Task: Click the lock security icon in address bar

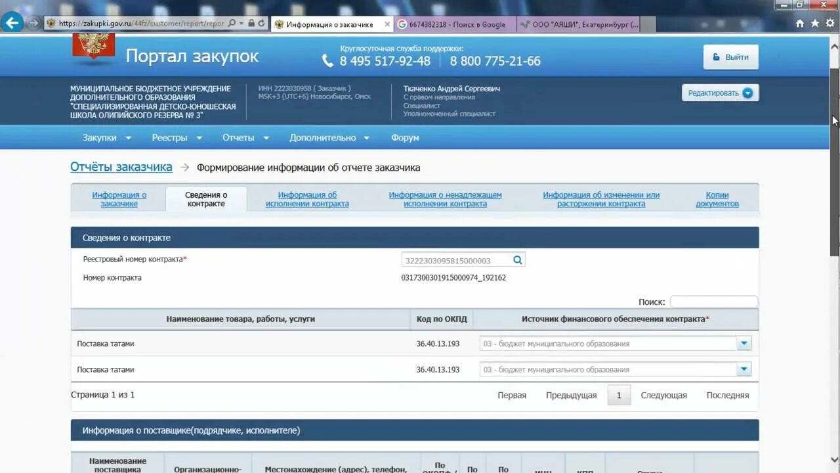Action: tap(251, 24)
